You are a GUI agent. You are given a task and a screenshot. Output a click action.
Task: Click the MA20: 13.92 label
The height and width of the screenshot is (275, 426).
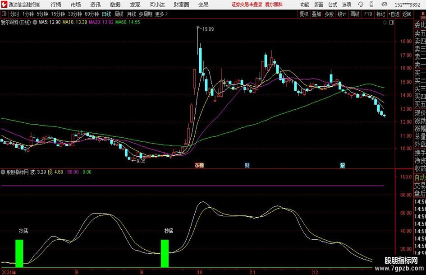(101, 22)
